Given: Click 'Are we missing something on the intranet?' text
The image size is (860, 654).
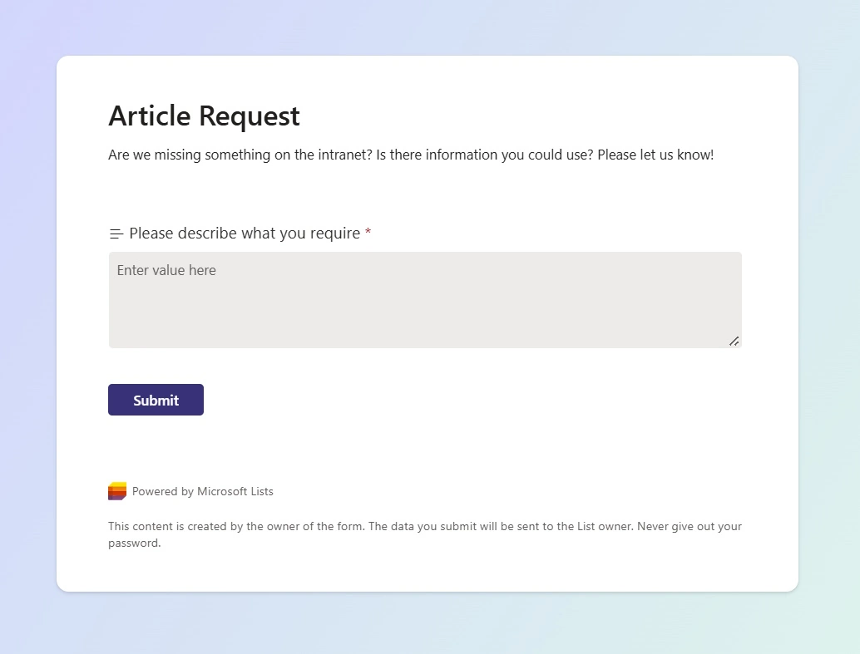Looking at the screenshot, I should coord(240,155).
